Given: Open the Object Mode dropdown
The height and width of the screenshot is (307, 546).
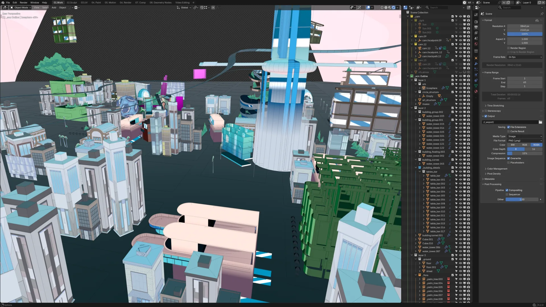Looking at the screenshot, I should pos(21,8).
